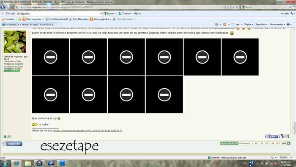Click the Responder reply button

click(x=12, y=144)
